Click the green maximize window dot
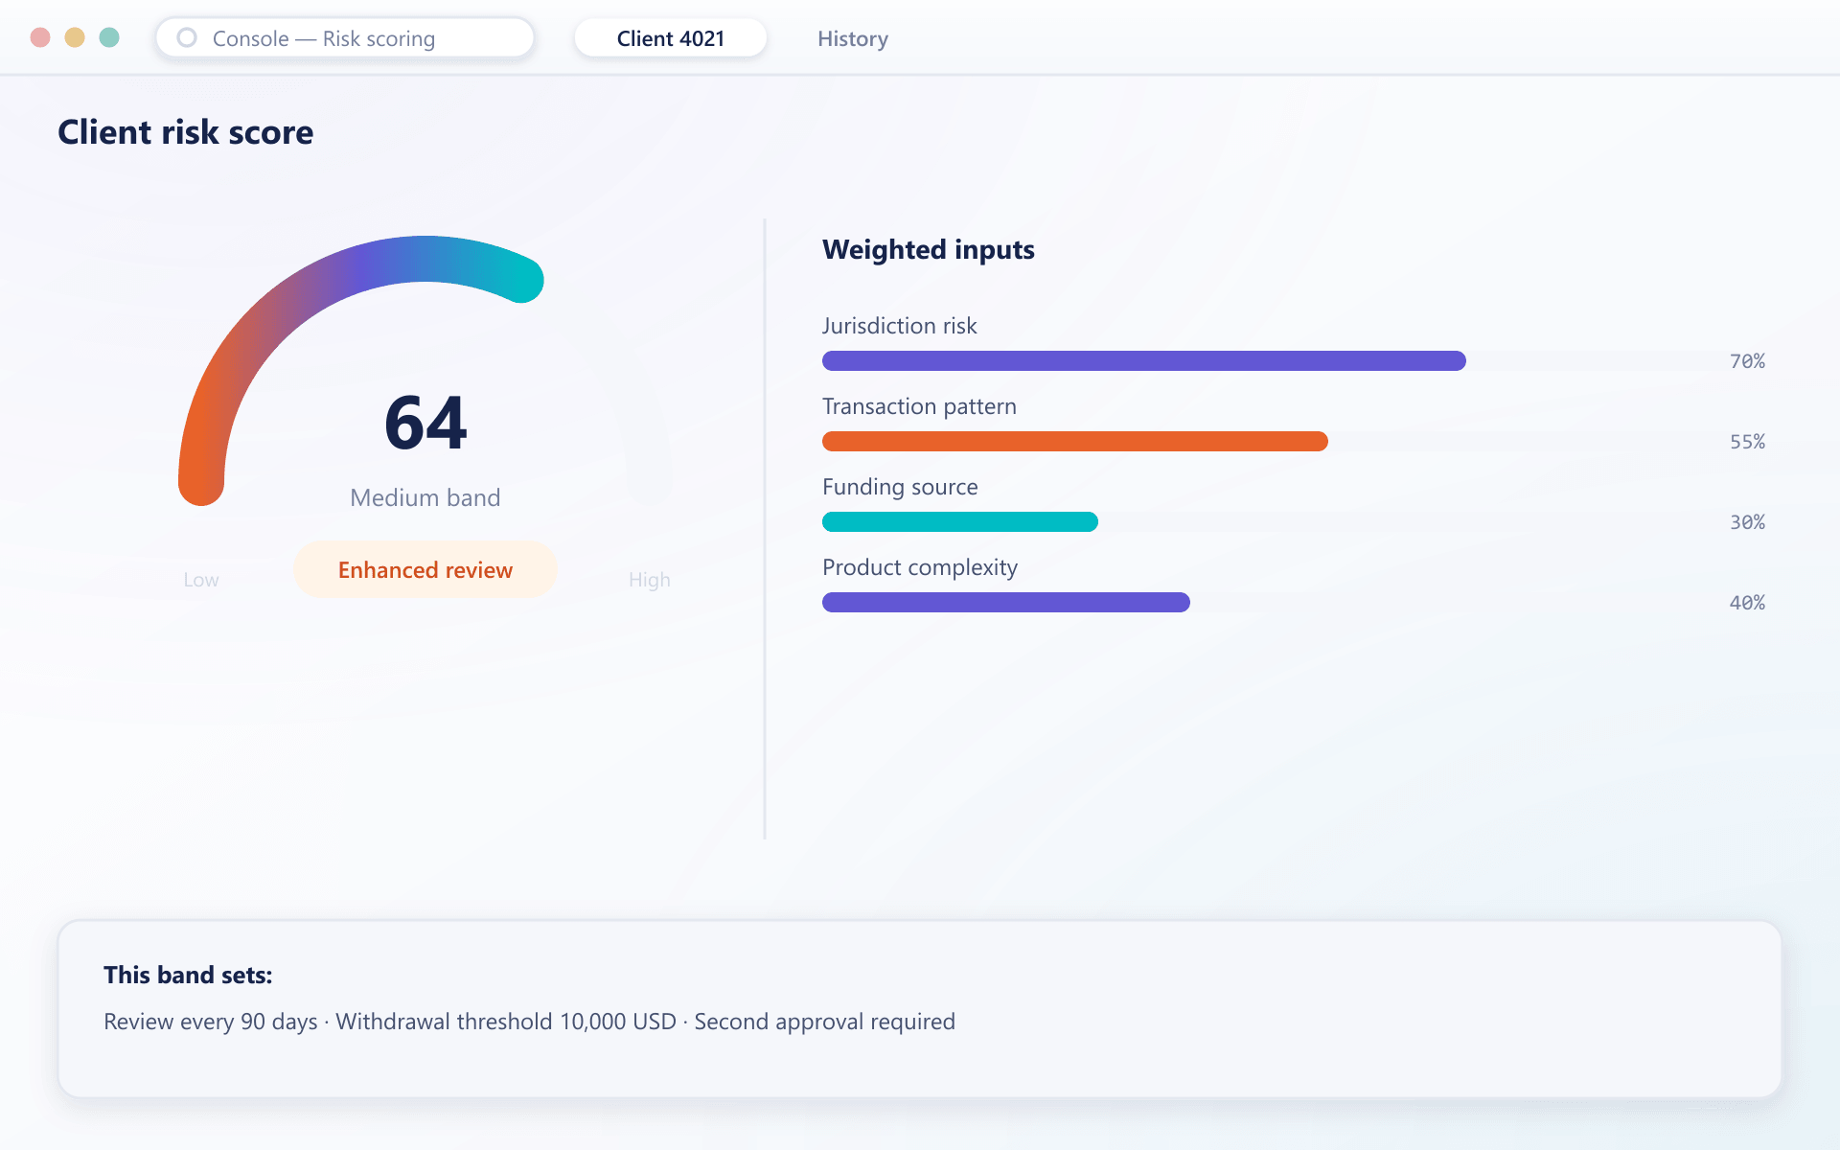This screenshot has width=1840, height=1150. (x=109, y=37)
